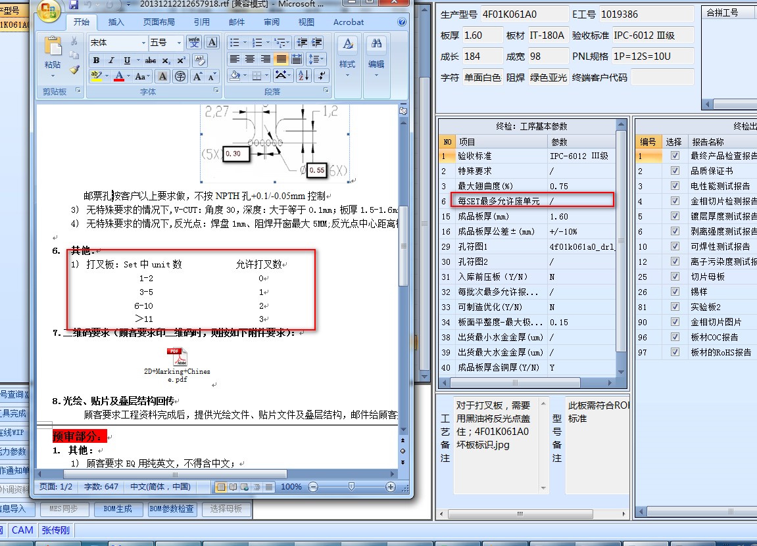Click the BOM参数检查 button
The image size is (757, 546).
[x=172, y=509]
